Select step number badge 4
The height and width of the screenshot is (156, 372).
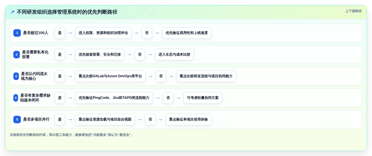[16, 98]
